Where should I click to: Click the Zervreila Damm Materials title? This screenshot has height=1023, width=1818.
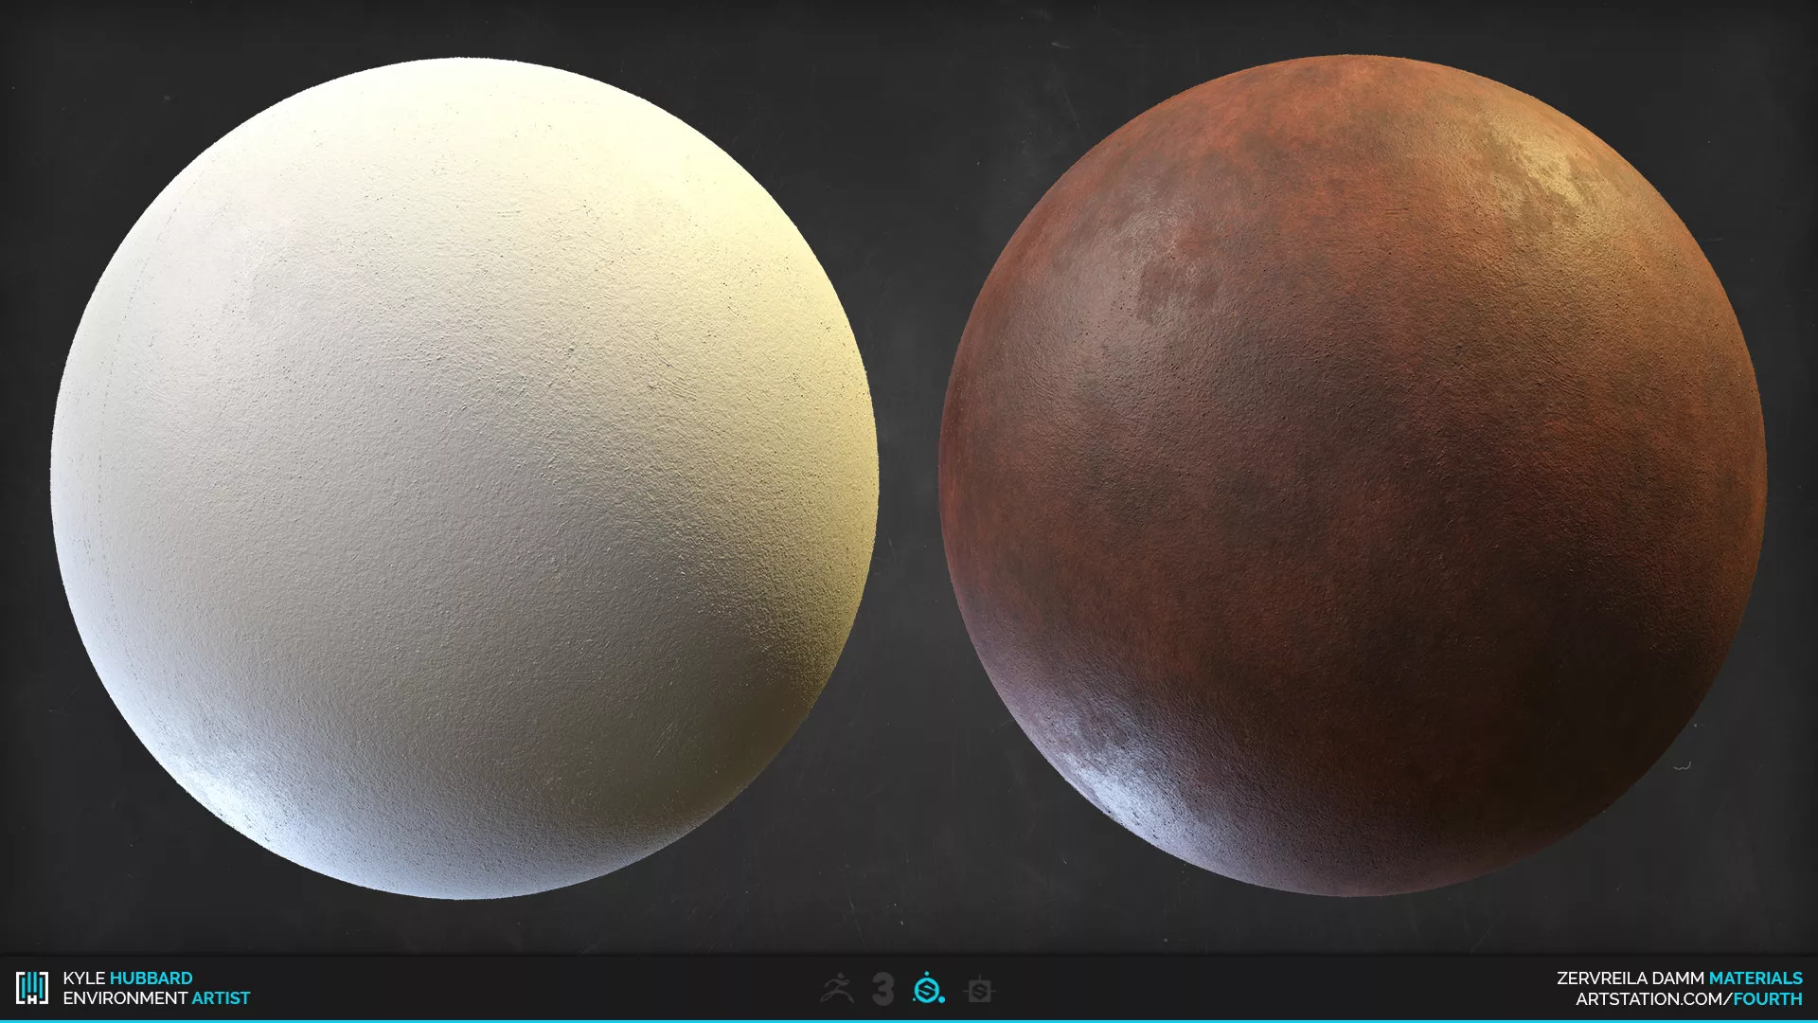1679,978
